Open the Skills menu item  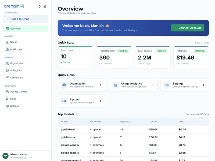click(26, 99)
